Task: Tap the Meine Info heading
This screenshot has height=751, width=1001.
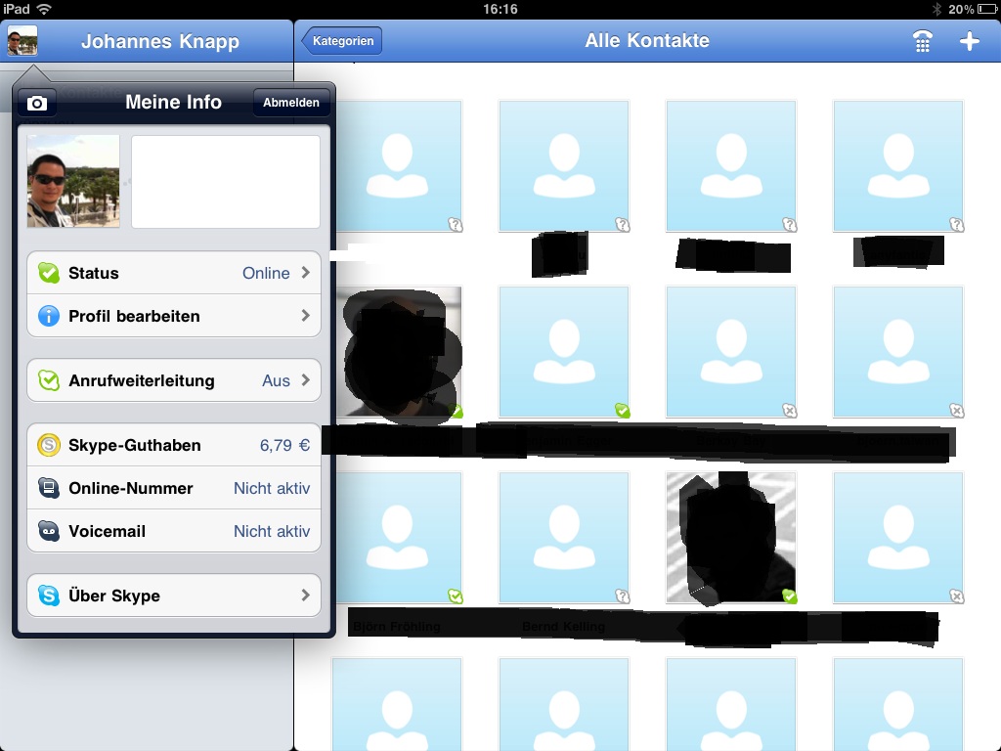Action: pos(174,102)
